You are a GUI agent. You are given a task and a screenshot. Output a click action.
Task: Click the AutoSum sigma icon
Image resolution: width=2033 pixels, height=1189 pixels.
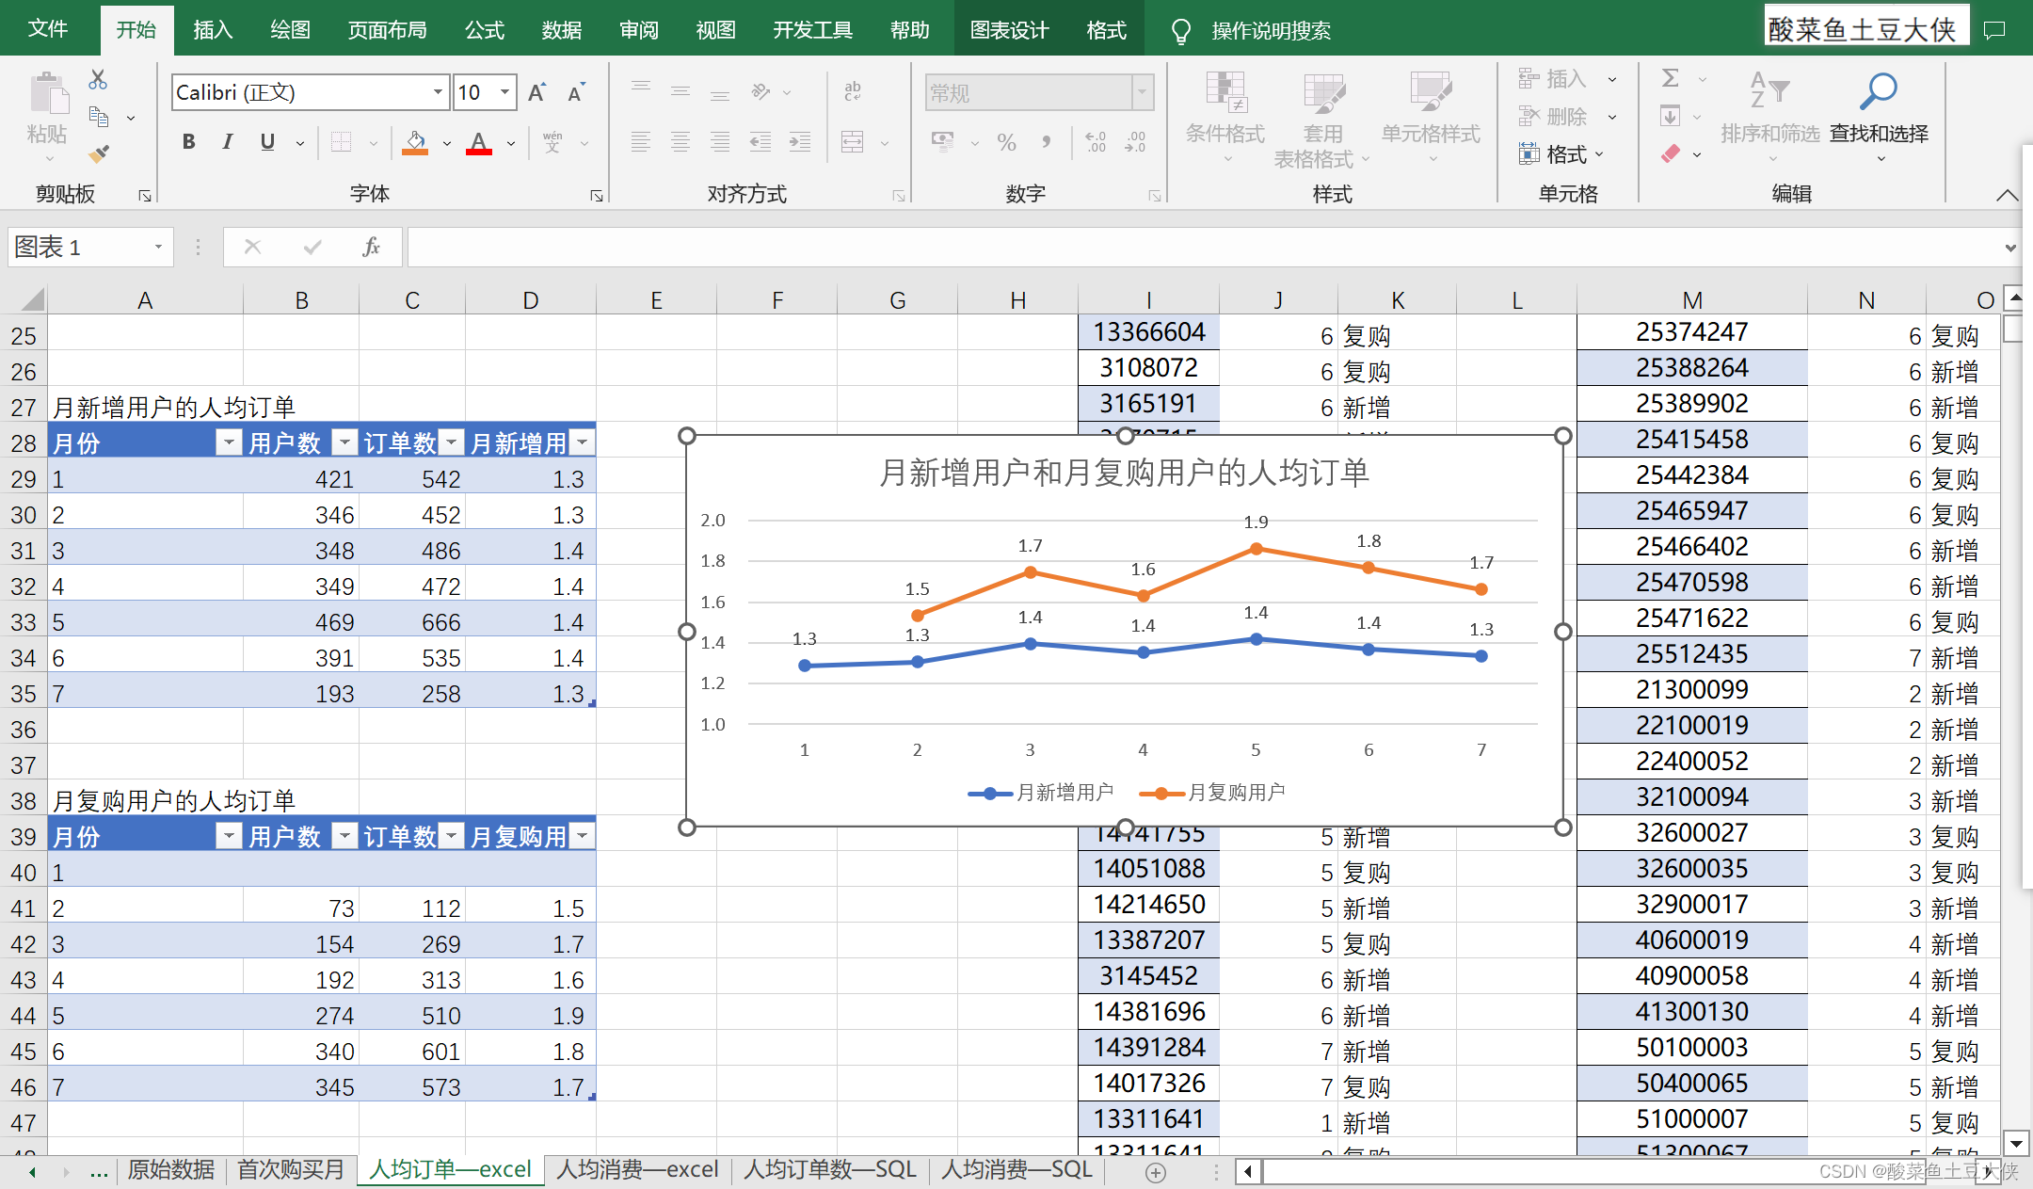(1671, 78)
